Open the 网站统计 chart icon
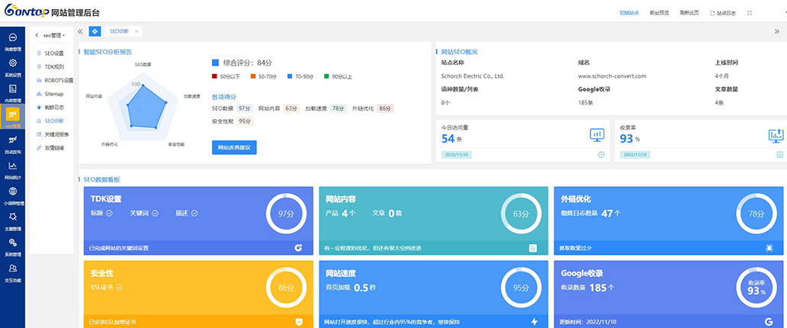The height and width of the screenshot is (328, 787). click(x=12, y=166)
